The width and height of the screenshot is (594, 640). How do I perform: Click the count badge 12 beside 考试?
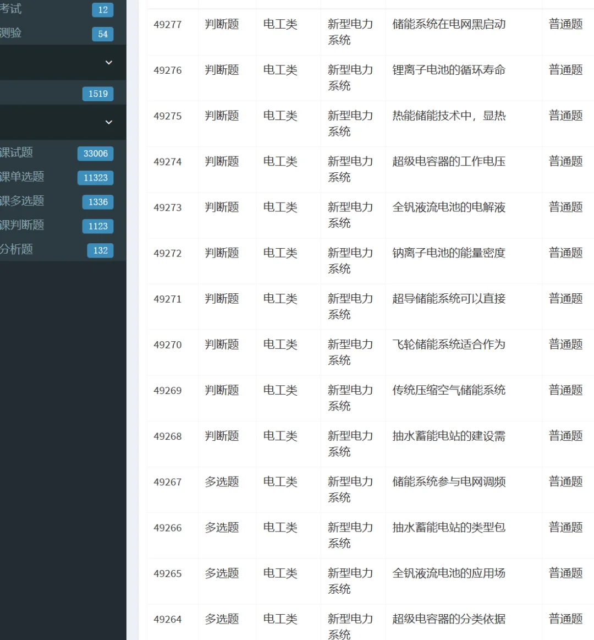102,9
